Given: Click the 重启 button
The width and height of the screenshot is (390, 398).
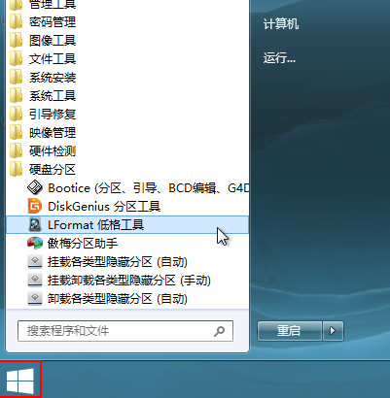Looking at the screenshot, I should pyautogui.click(x=290, y=331).
